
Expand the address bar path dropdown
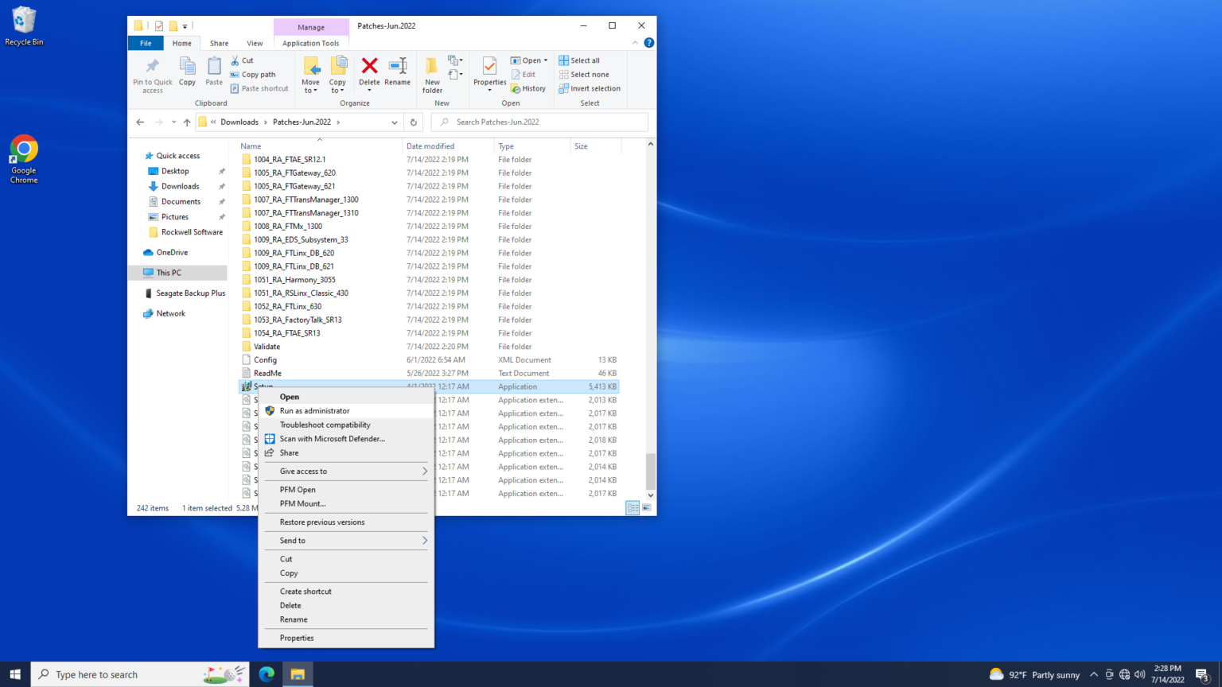point(395,122)
